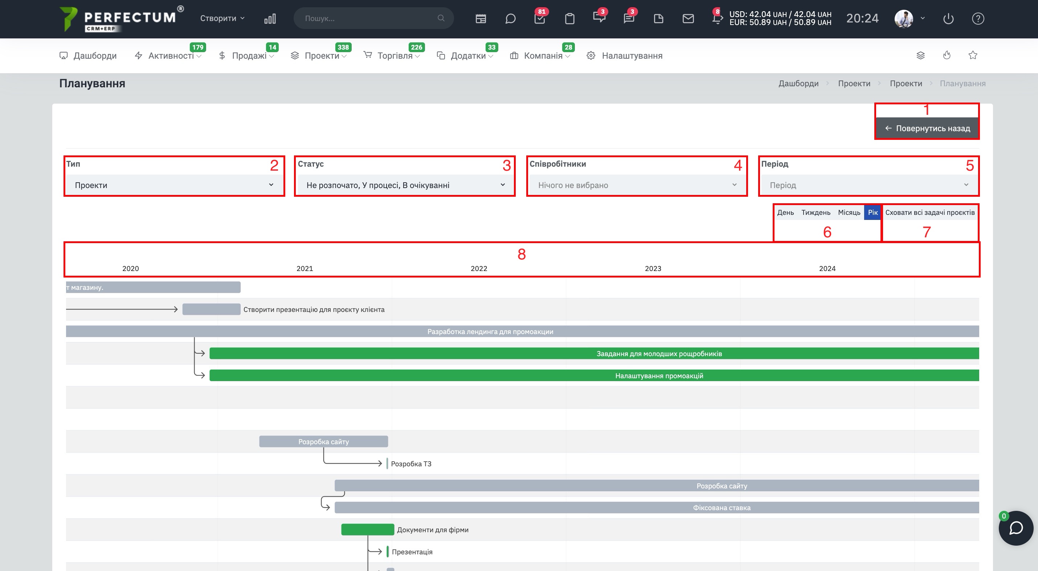This screenshot has height=571, width=1038.
Task: Click the power logout icon
Action: (x=949, y=18)
